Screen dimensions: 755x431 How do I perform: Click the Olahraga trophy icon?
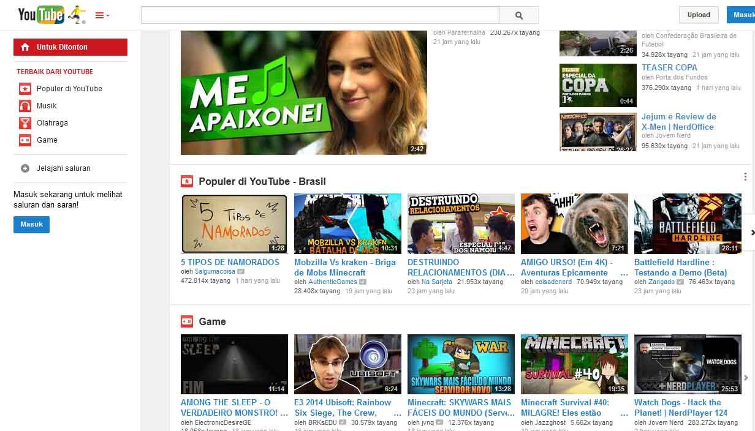click(x=25, y=123)
